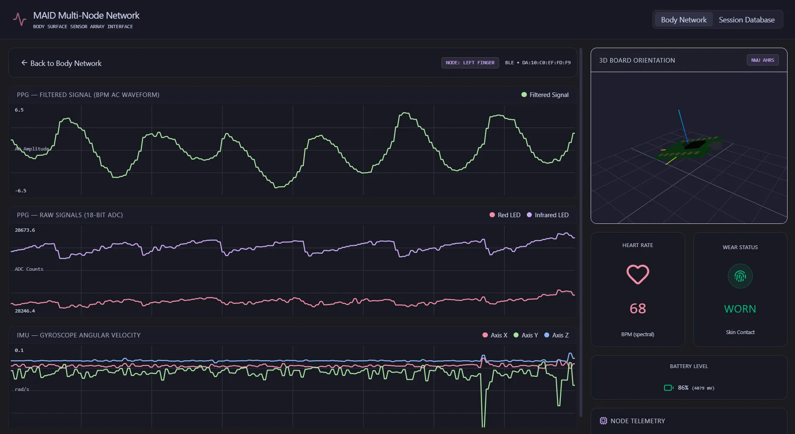Click the heart rate value 68
The image size is (795, 434).
click(637, 308)
